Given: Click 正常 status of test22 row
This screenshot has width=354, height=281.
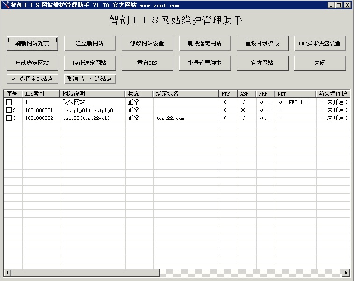Looking at the screenshot, I should point(133,118).
